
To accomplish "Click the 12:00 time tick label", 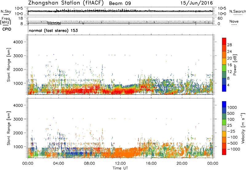I will (120, 164).
